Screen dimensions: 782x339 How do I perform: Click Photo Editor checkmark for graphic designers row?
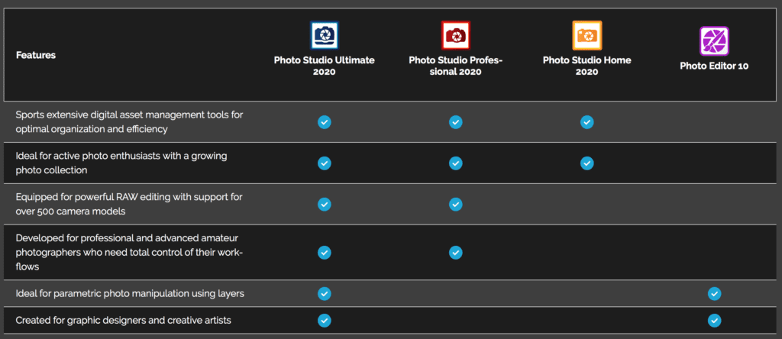click(714, 320)
